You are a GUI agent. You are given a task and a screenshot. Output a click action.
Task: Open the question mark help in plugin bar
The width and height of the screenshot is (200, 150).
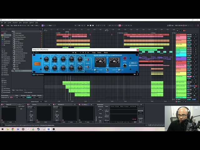pos(137,74)
